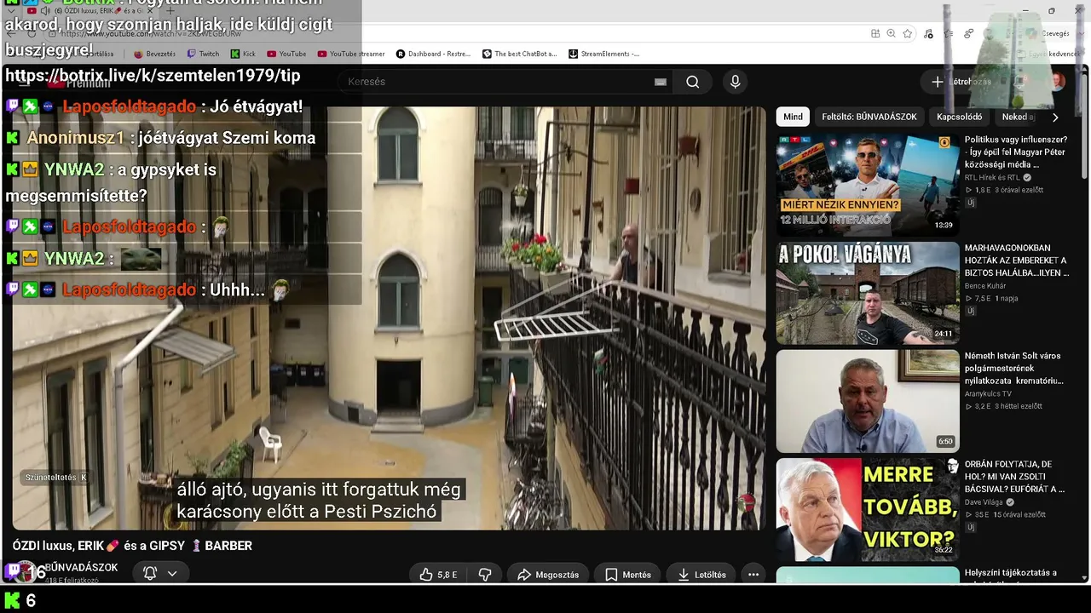Select the Kapcsolódó filter chip

959,117
